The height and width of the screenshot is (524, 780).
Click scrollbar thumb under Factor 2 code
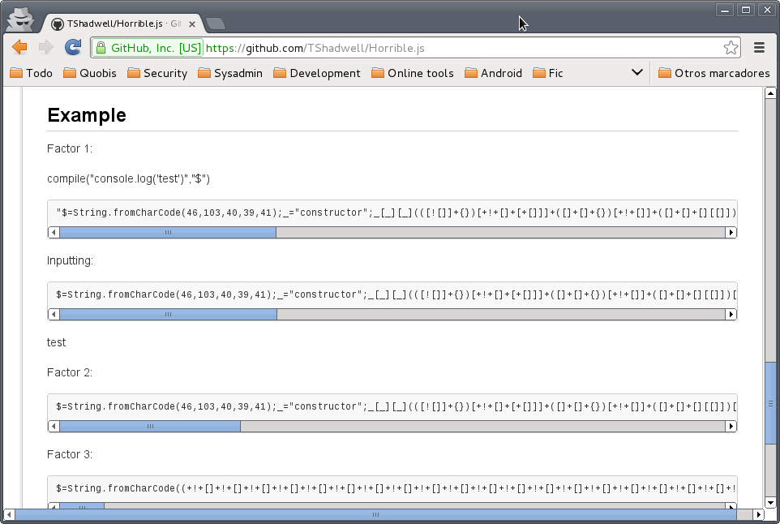[150, 427]
